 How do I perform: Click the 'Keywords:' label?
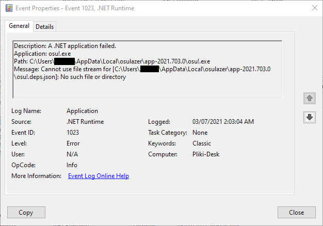(162, 143)
